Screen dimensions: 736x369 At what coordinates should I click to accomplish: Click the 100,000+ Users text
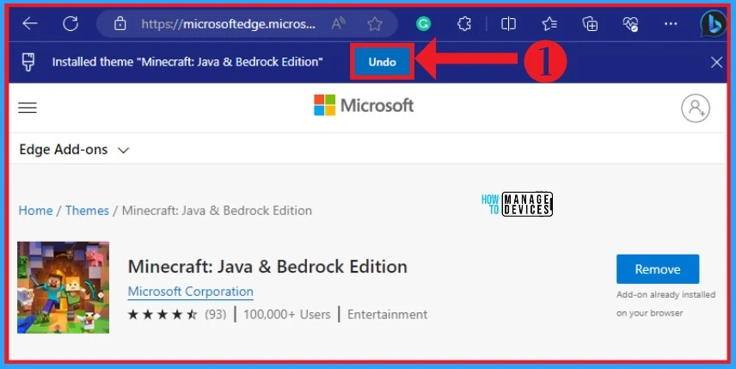tap(287, 314)
